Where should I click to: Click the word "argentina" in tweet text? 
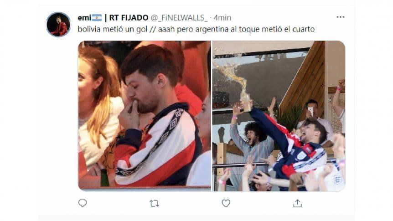[212, 29]
